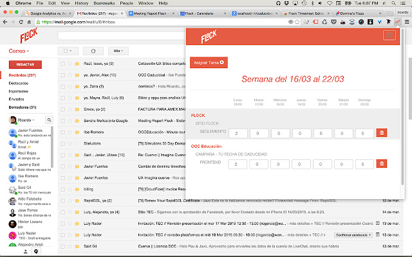Open the Correo dropdown
The height and width of the screenshot is (257, 412).
pyautogui.click(x=19, y=51)
